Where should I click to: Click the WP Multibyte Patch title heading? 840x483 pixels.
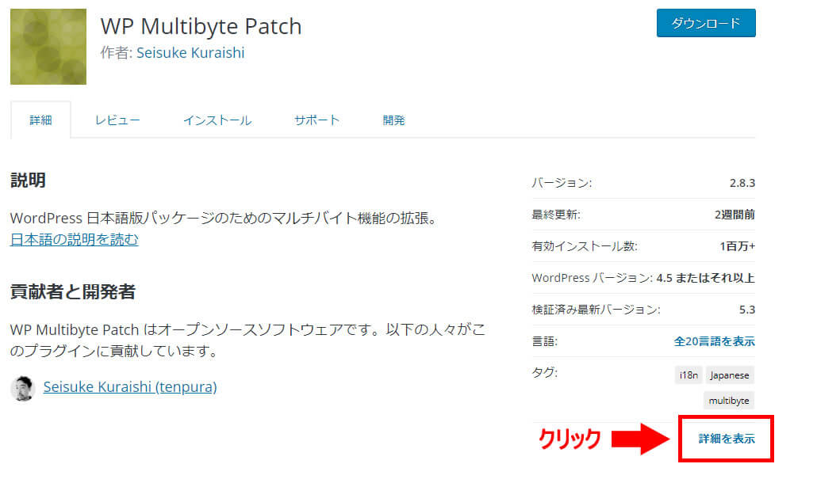coord(201,26)
